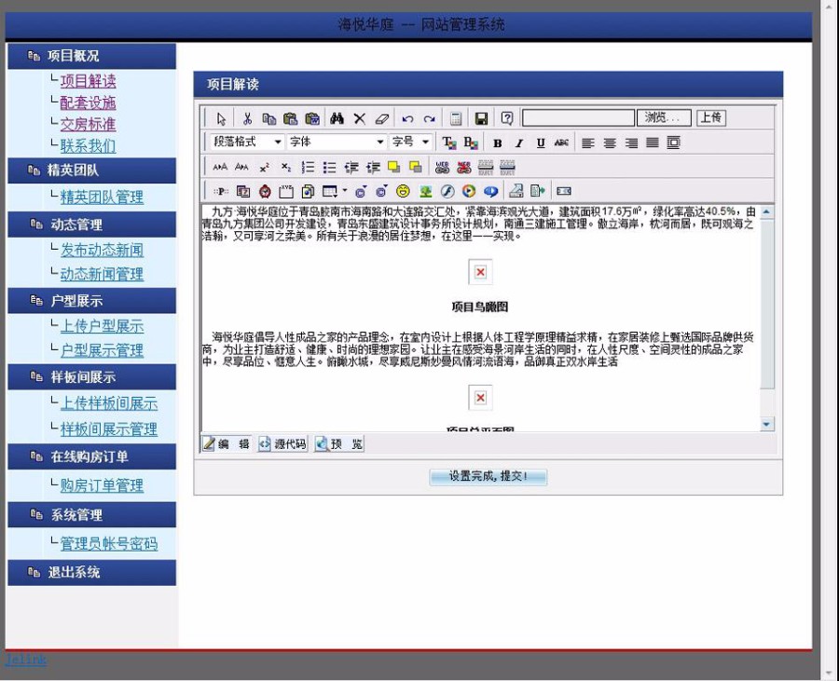This screenshot has width=839, height=681.
Task: Click the file path input field
Action: 578,117
